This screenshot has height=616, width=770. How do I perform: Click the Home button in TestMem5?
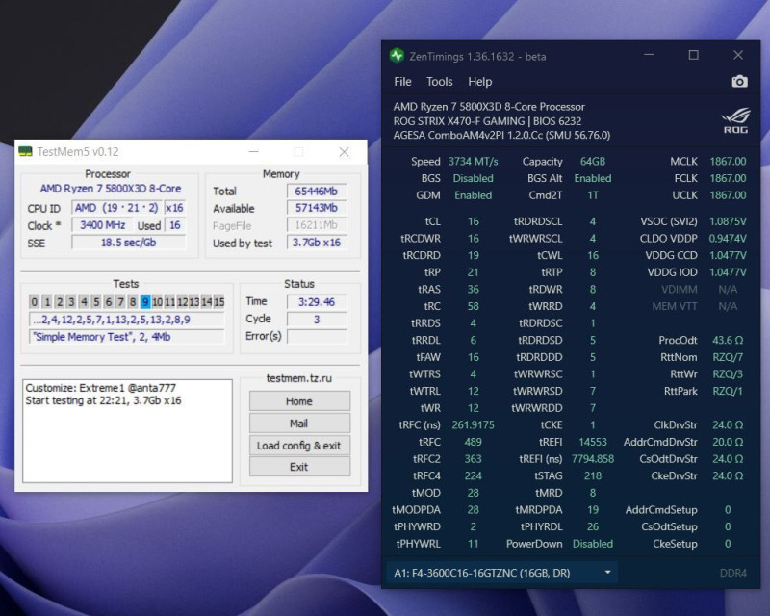(x=299, y=401)
